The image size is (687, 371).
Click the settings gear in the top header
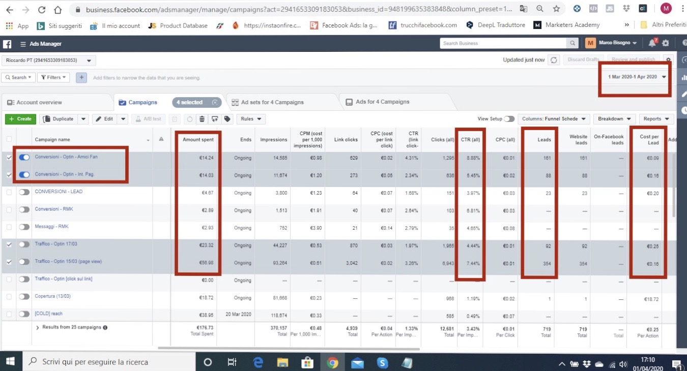(x=665, y=43)
